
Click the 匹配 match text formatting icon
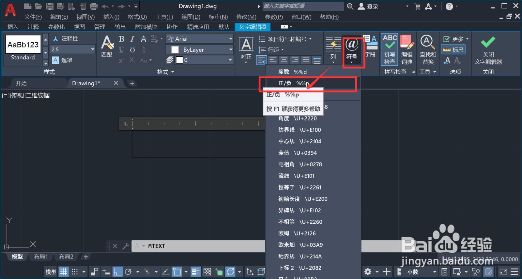(x=107, y=46)
